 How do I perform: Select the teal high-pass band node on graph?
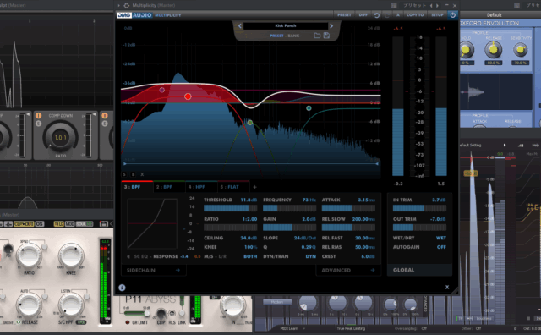(x=309, y=108)
